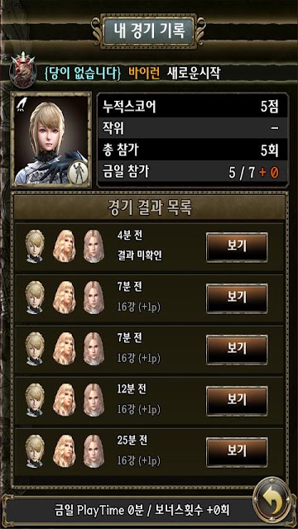Viewport: 298px width, 529px height.
Task: Select the 누적스코어 stat row
Action: (x=193, y=107)
